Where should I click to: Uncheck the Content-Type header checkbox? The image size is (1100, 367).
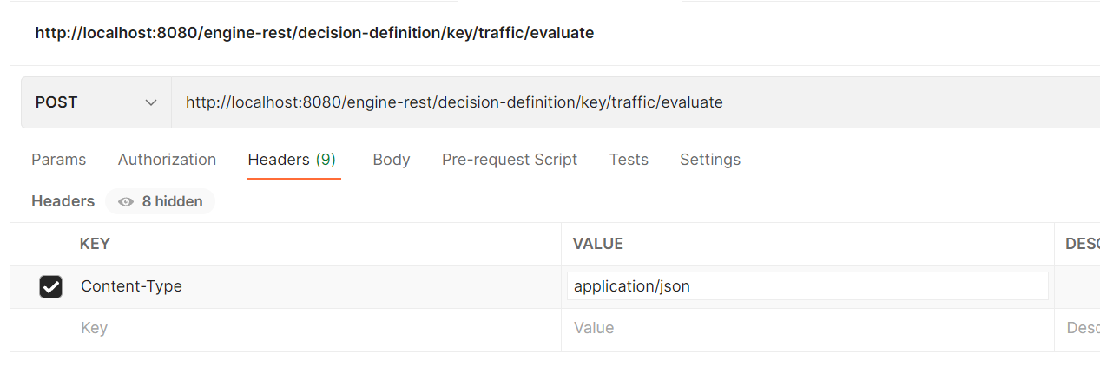[50, 286]
